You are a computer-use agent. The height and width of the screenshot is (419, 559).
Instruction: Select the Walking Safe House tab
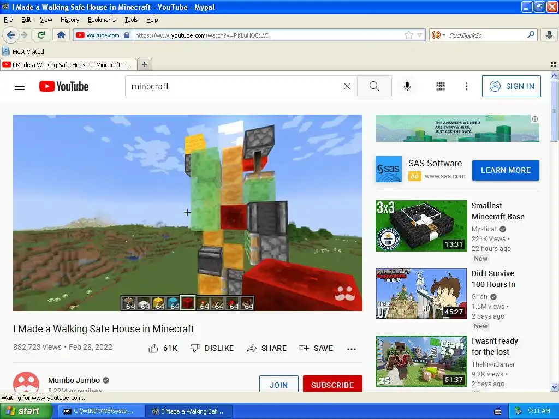click(68, 65)
